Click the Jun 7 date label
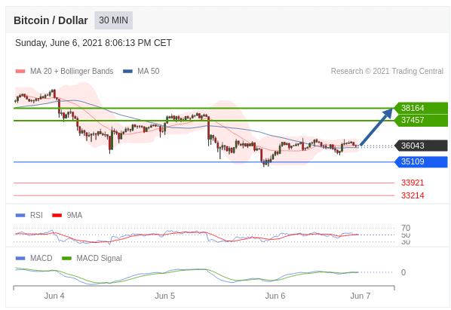The image size is (451, 310). [360, 296]
